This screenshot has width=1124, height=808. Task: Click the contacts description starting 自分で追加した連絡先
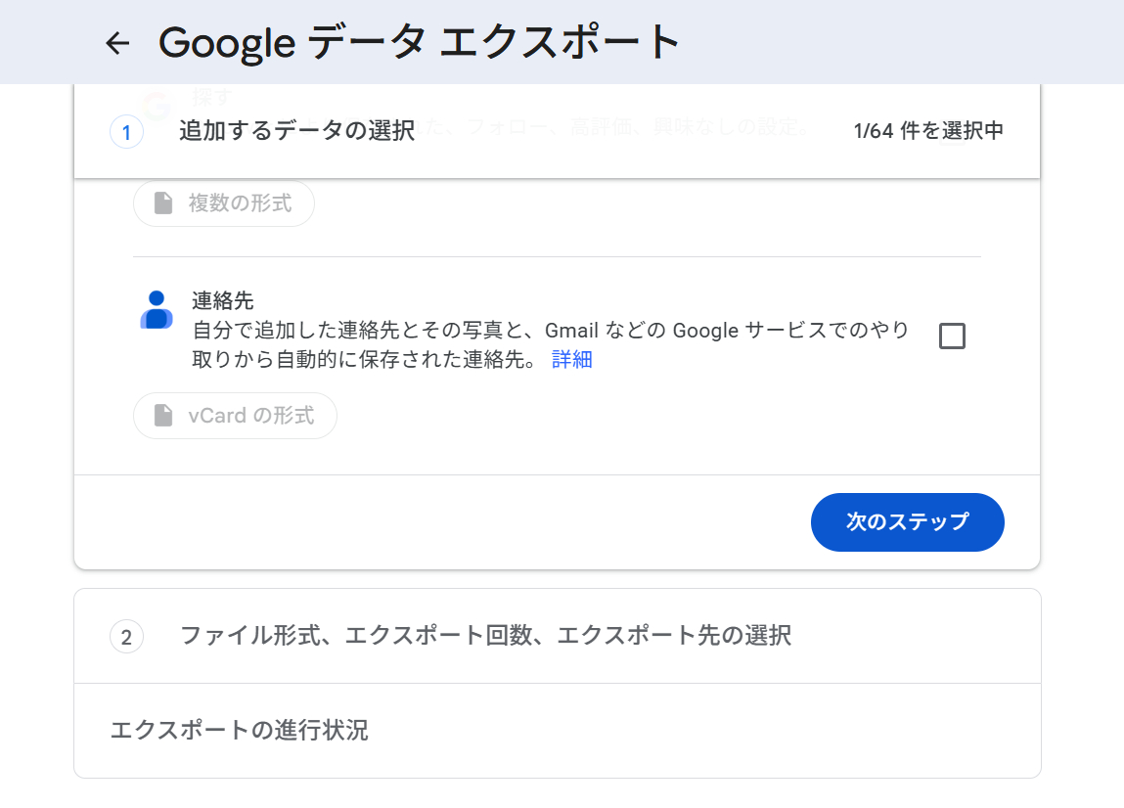coord(551,344)
